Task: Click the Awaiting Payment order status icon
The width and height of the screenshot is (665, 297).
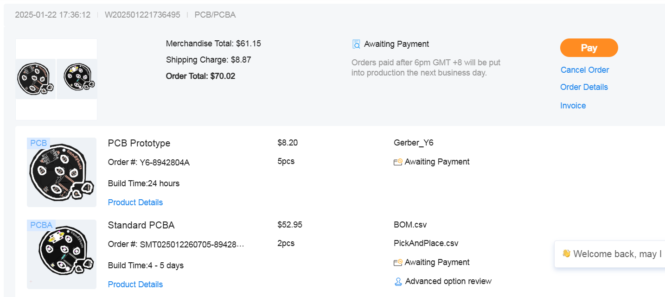Action: tap(356, 44)
